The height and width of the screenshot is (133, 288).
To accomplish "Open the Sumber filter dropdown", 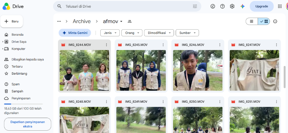I will (x=187, y=33).
